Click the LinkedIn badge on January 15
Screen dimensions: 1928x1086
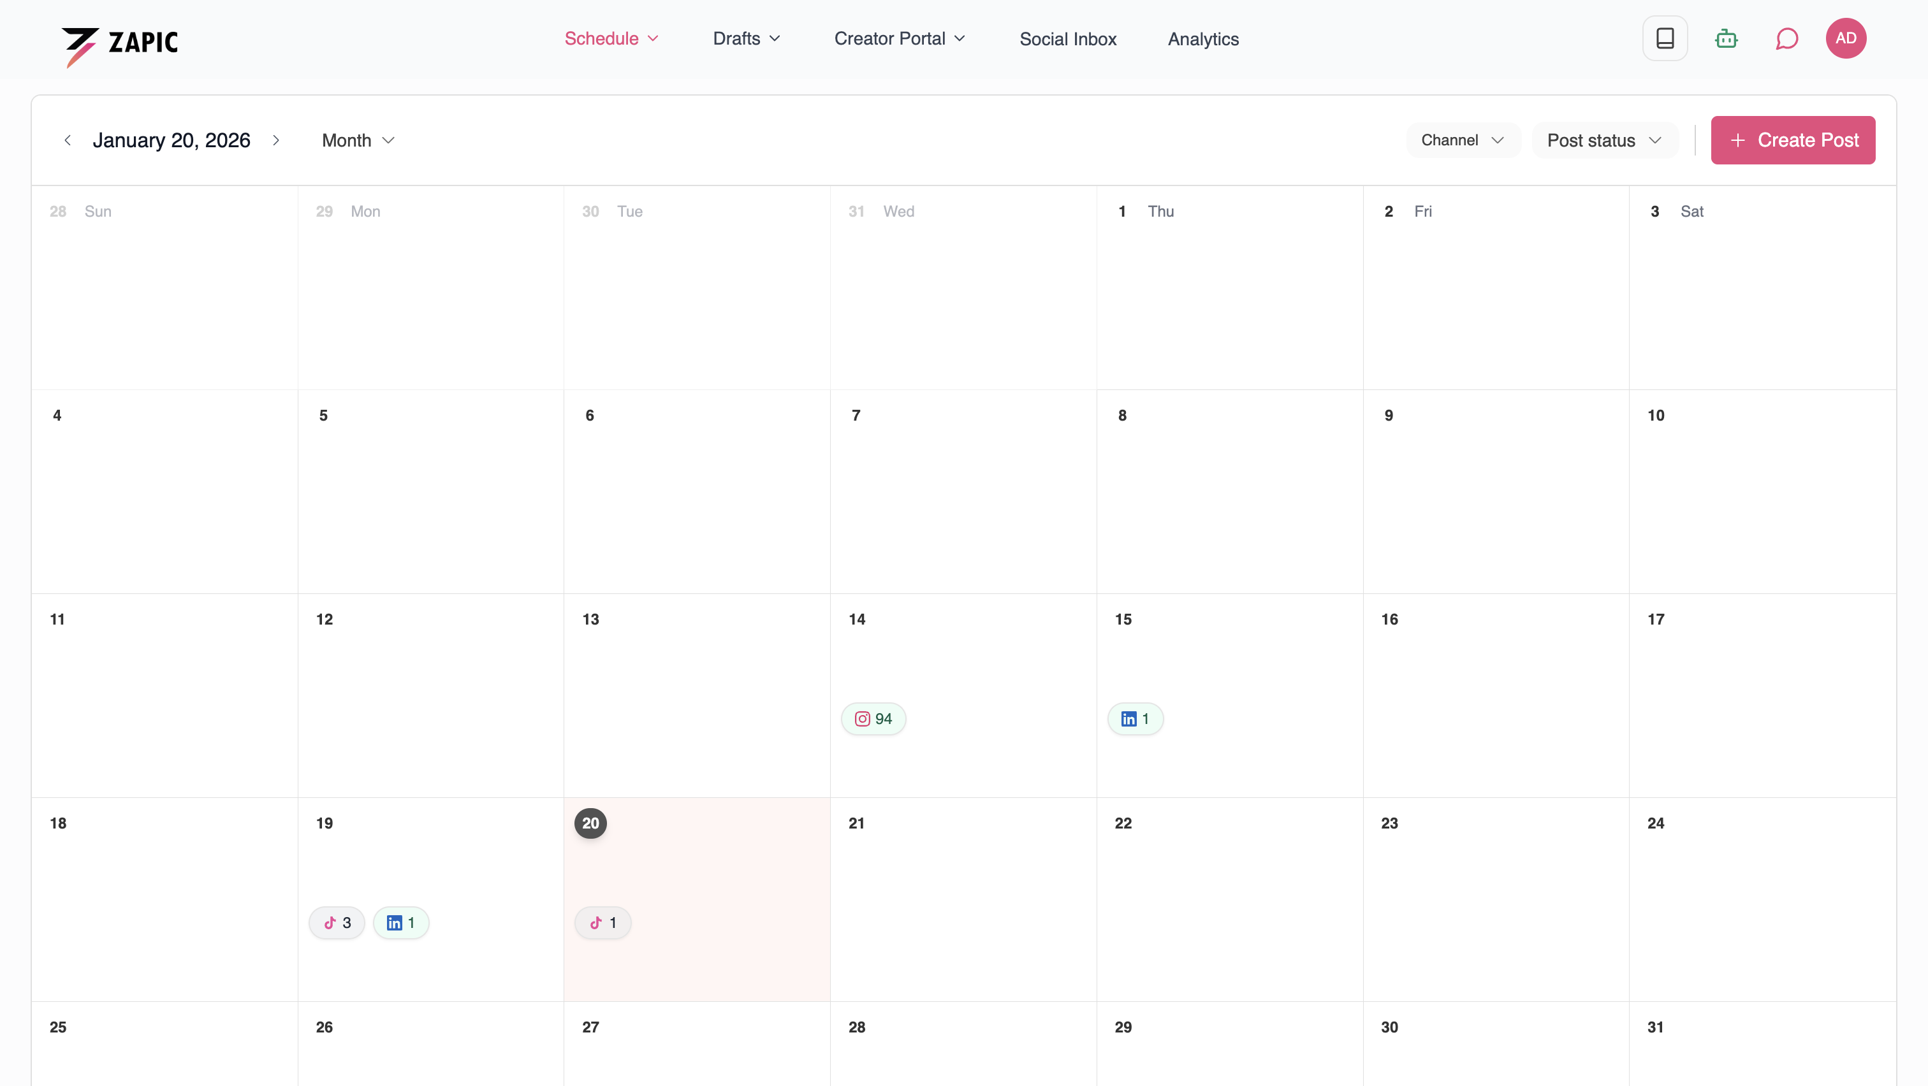pos(1135,718)
